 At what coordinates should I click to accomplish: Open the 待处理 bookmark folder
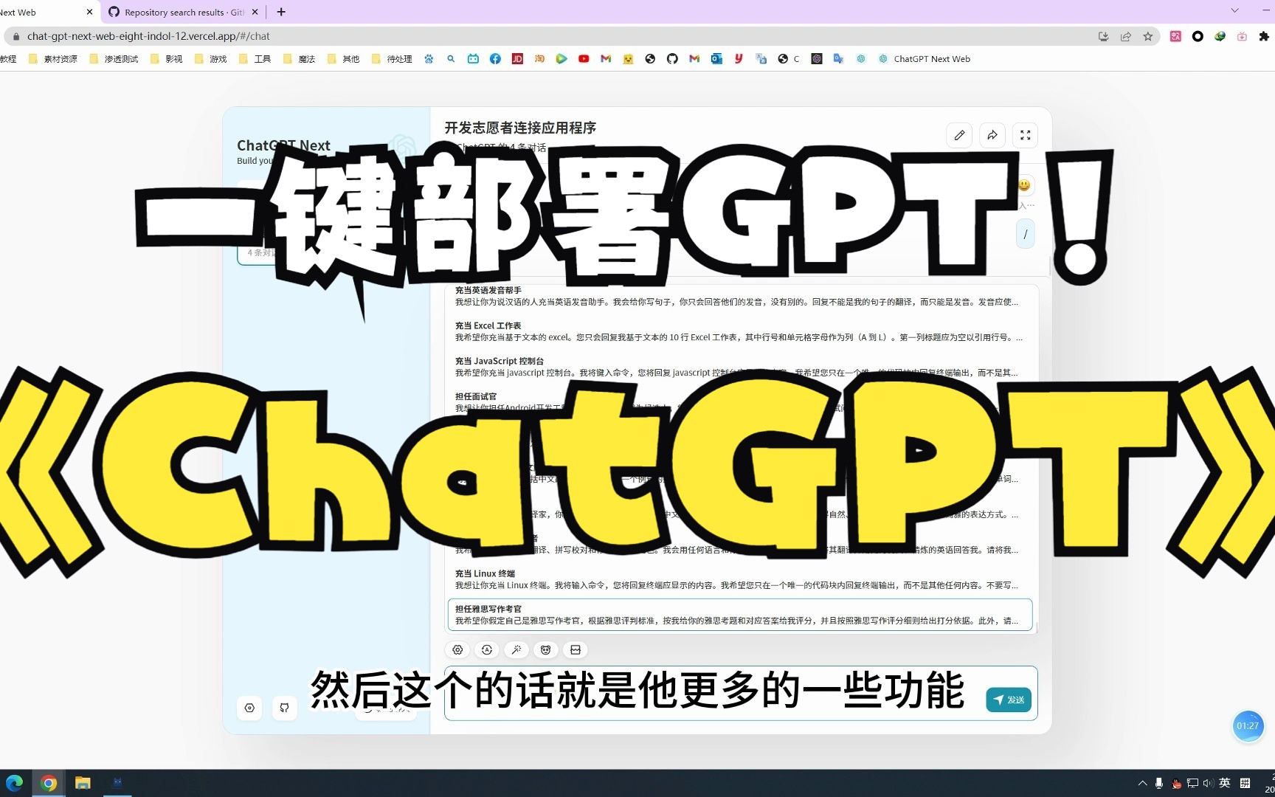392,59
